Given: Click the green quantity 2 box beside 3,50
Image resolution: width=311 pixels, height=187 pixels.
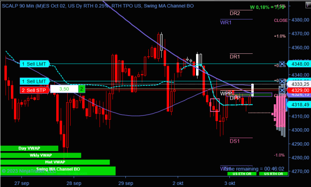Looking at the screenshot, I should pos(82,89).
